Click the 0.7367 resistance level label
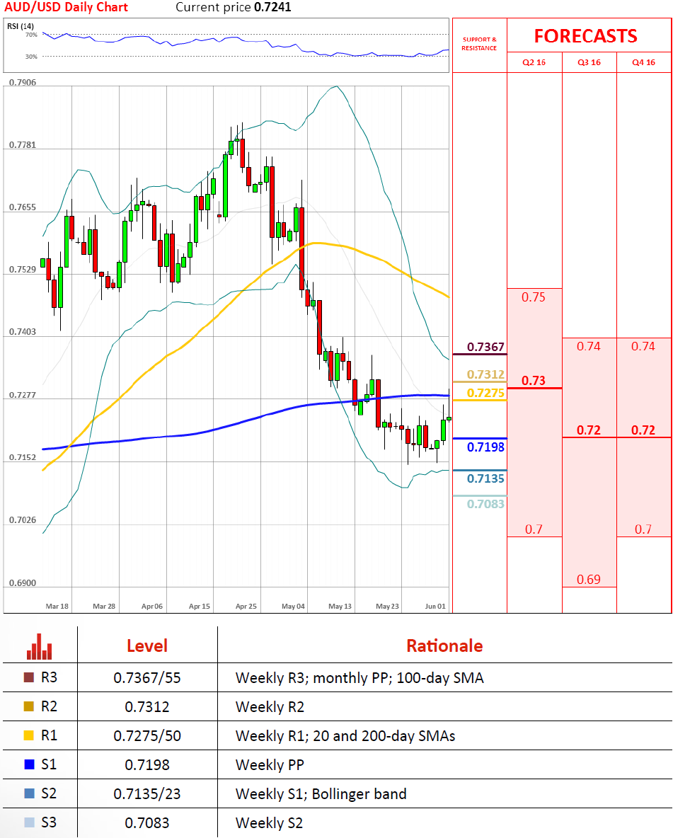The width and height of the screenshot is (673, 838). (485, 347)
